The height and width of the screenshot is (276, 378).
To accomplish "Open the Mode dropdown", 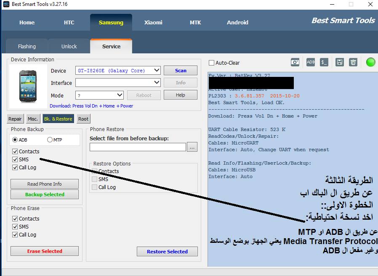I will tap(99, 95).
